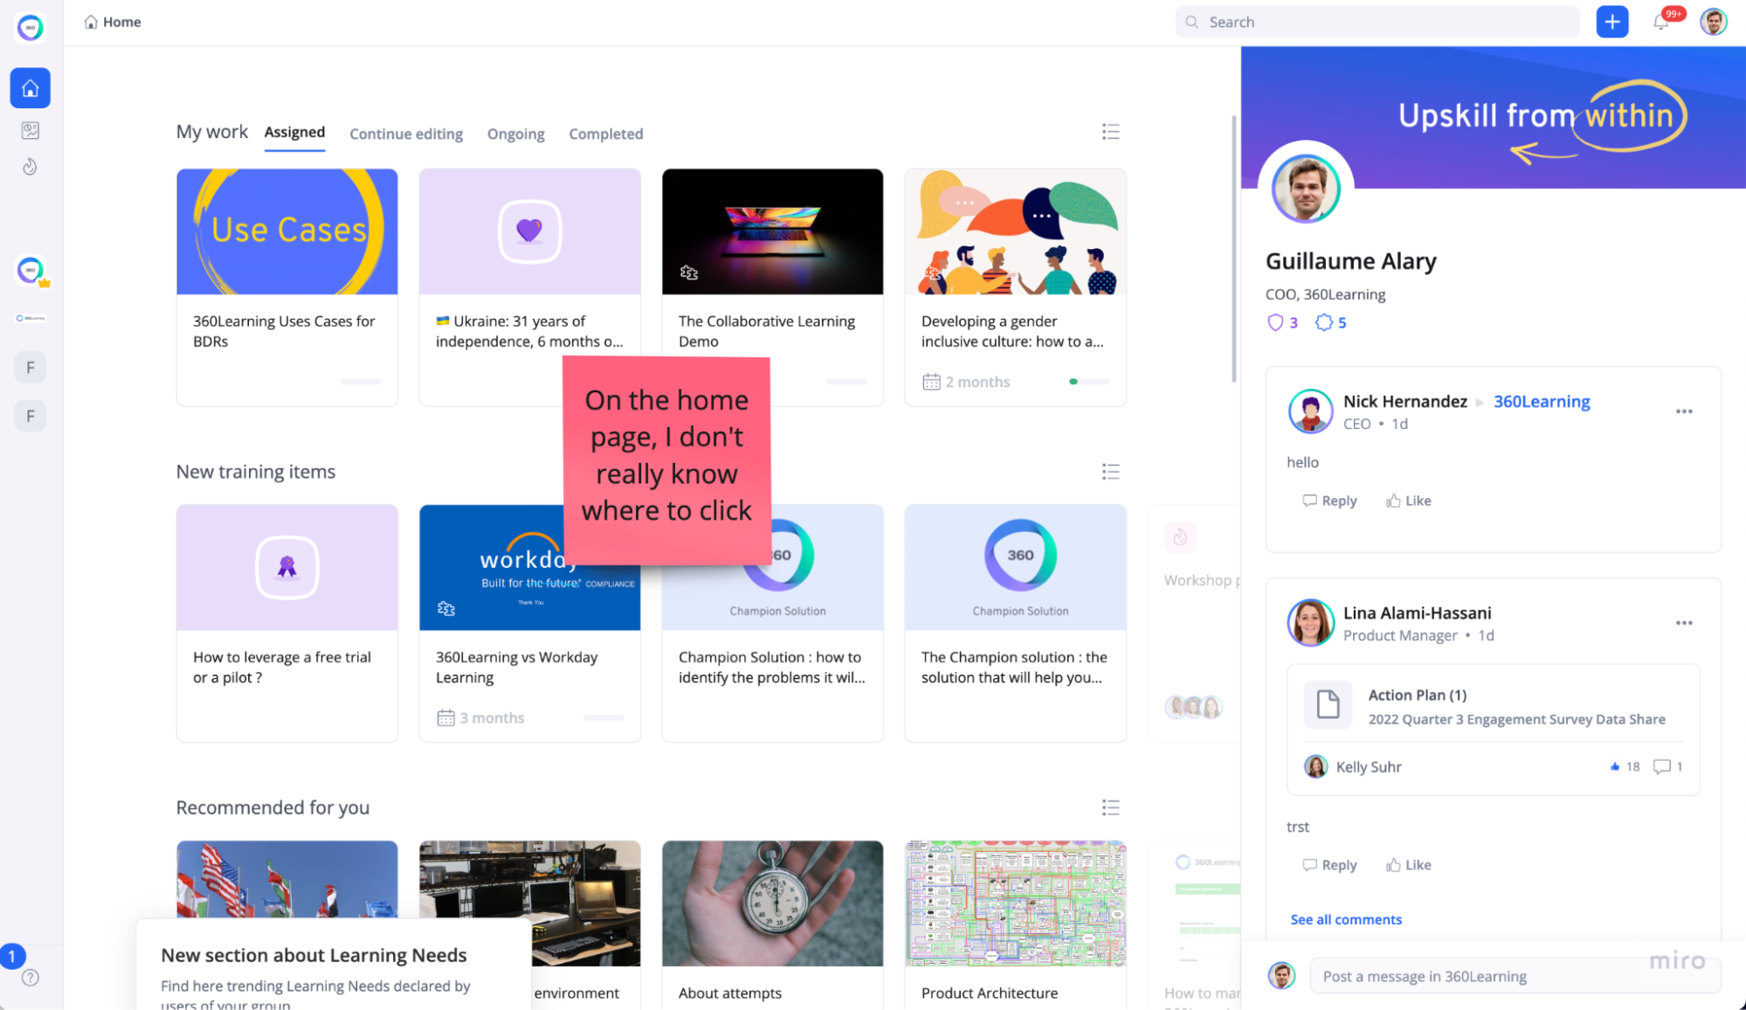
Task: Click the blue plus create button
Action: 1611,22
